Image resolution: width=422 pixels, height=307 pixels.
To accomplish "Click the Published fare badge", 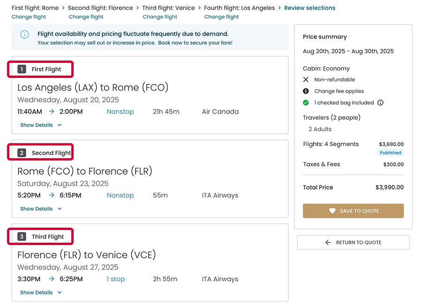I will pos(391,153).
